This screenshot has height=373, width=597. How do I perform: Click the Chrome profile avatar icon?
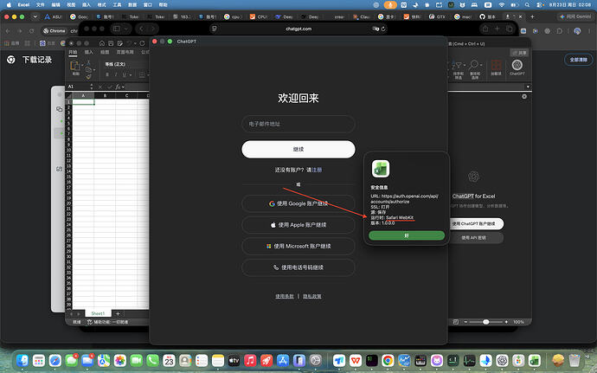[x=577, y=31]
